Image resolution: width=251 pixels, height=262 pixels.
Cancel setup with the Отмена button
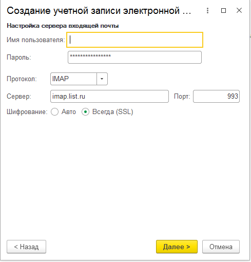pos(221,247)
